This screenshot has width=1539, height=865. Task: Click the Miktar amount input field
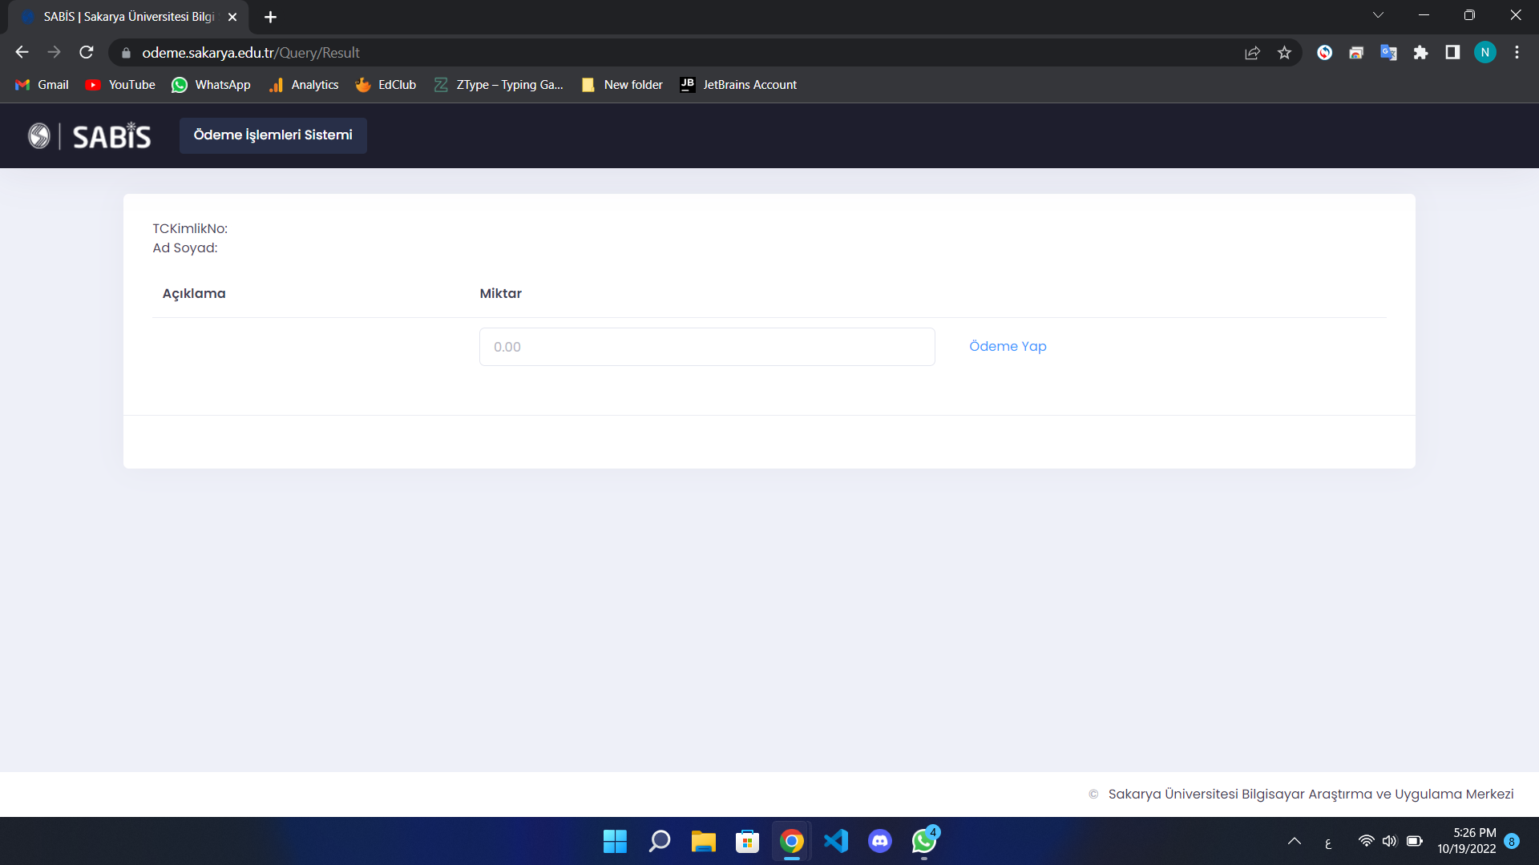(706, 347)
